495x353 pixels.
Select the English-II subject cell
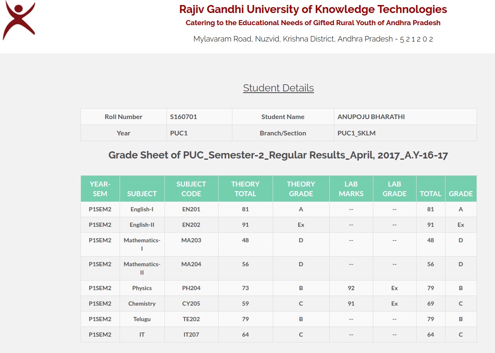click(x=142, y=225)
